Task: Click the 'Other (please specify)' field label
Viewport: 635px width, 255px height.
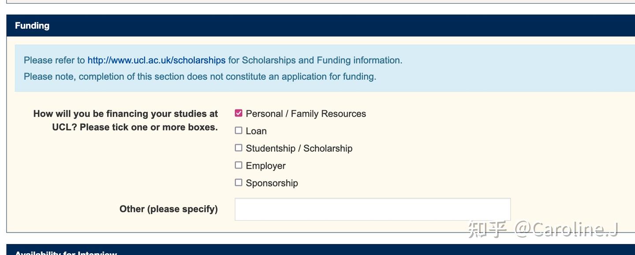Action: pyautogui.click(x=168, y=209)
